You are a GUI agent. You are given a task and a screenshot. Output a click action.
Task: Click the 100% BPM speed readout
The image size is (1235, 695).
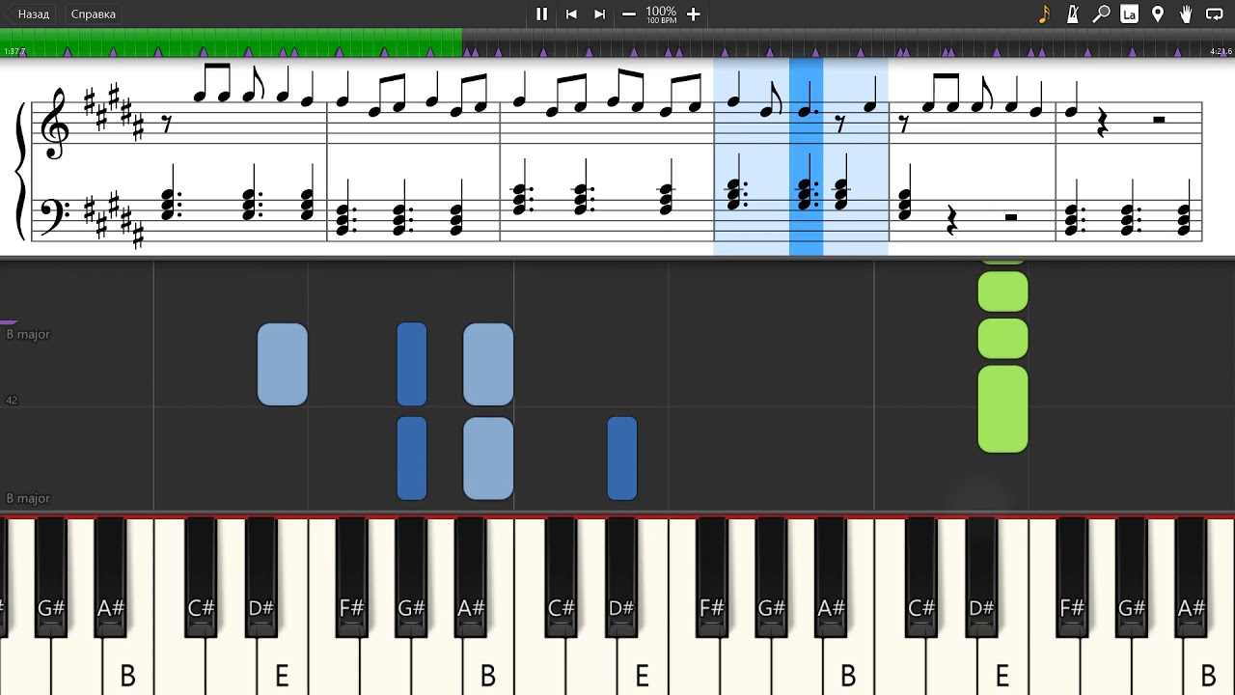click(x=661, y=14)
